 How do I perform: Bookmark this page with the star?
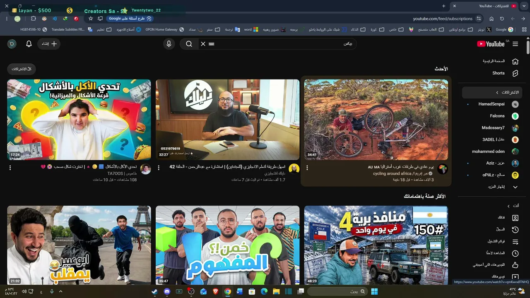point(91,19)
